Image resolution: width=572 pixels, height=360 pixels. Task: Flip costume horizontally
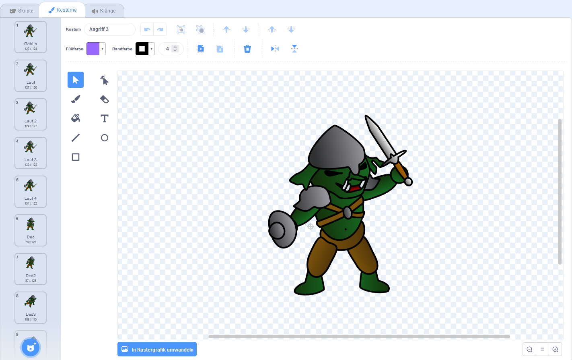pyautogui.click(x=275, y=49)
